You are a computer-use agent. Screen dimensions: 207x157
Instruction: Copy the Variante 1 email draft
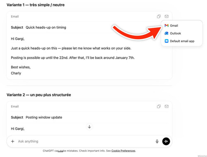(x=159, y=17)
